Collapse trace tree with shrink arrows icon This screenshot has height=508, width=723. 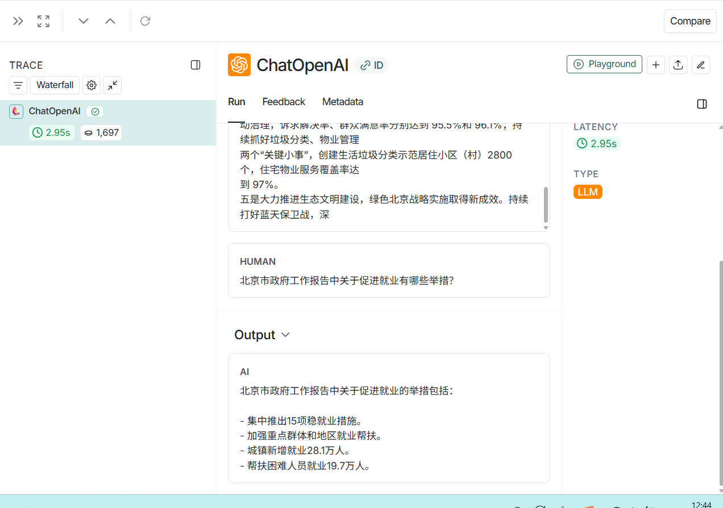[x=113, y=85]
